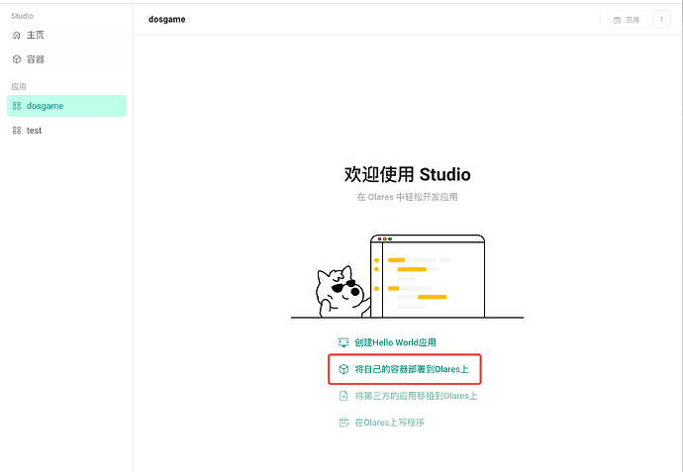
Task: Click the cube icon beside 容器
Action: pyautogui.click(x=17, y=59)
